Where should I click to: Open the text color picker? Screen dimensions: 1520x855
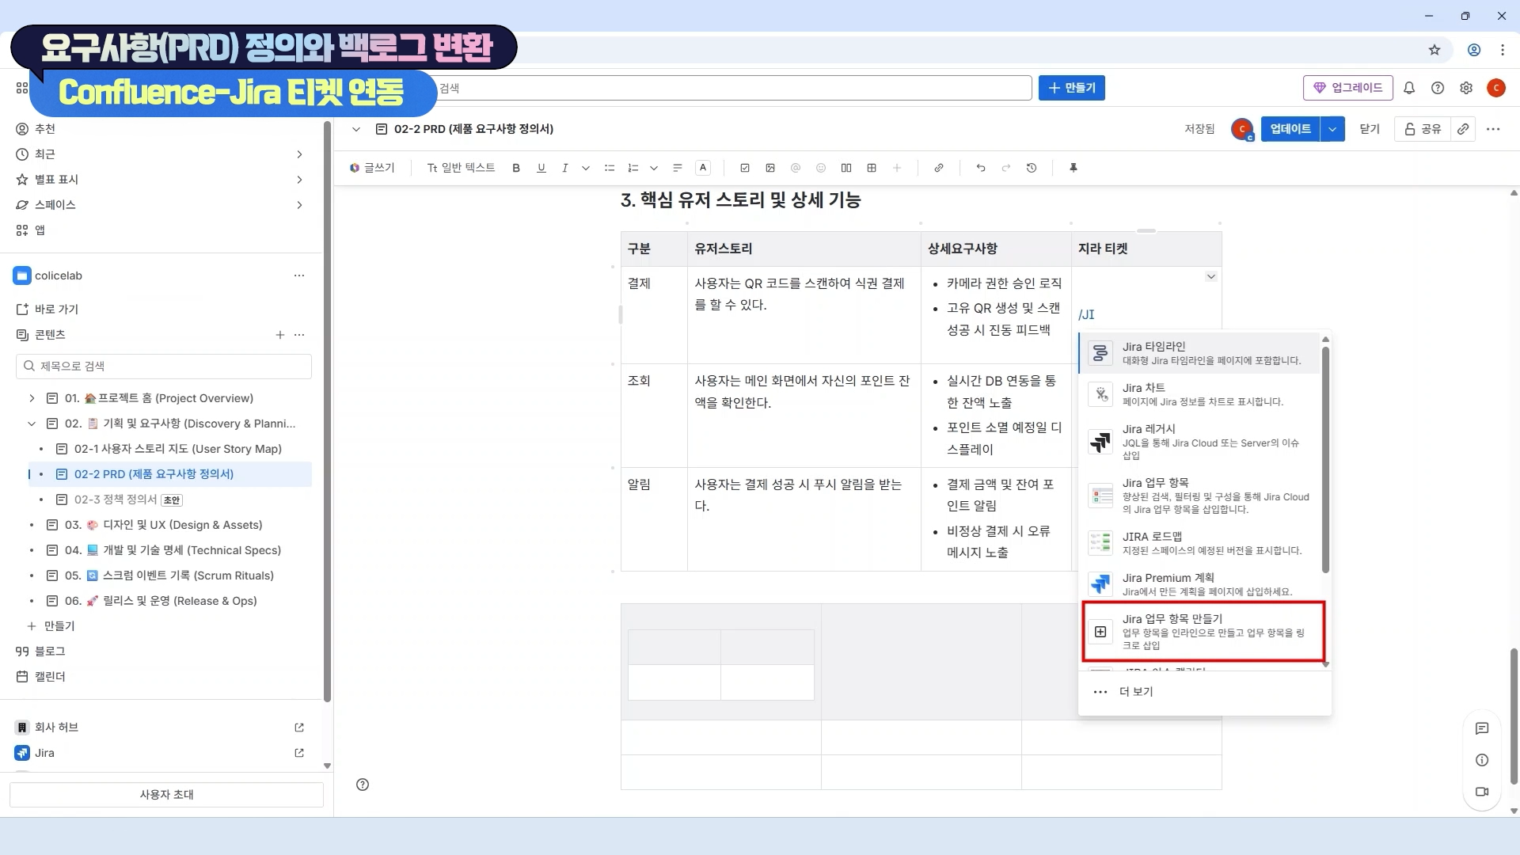point(703,168)
